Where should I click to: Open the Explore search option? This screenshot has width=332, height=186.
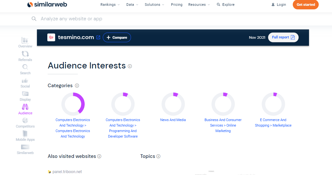coord(226,5)
